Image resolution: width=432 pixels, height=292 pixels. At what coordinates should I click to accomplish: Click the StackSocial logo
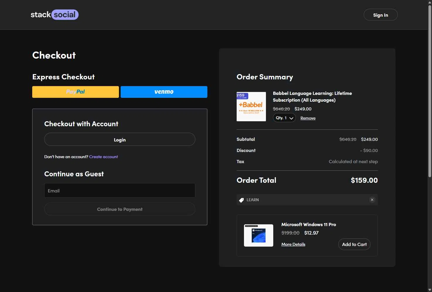[x=54, y=15]
